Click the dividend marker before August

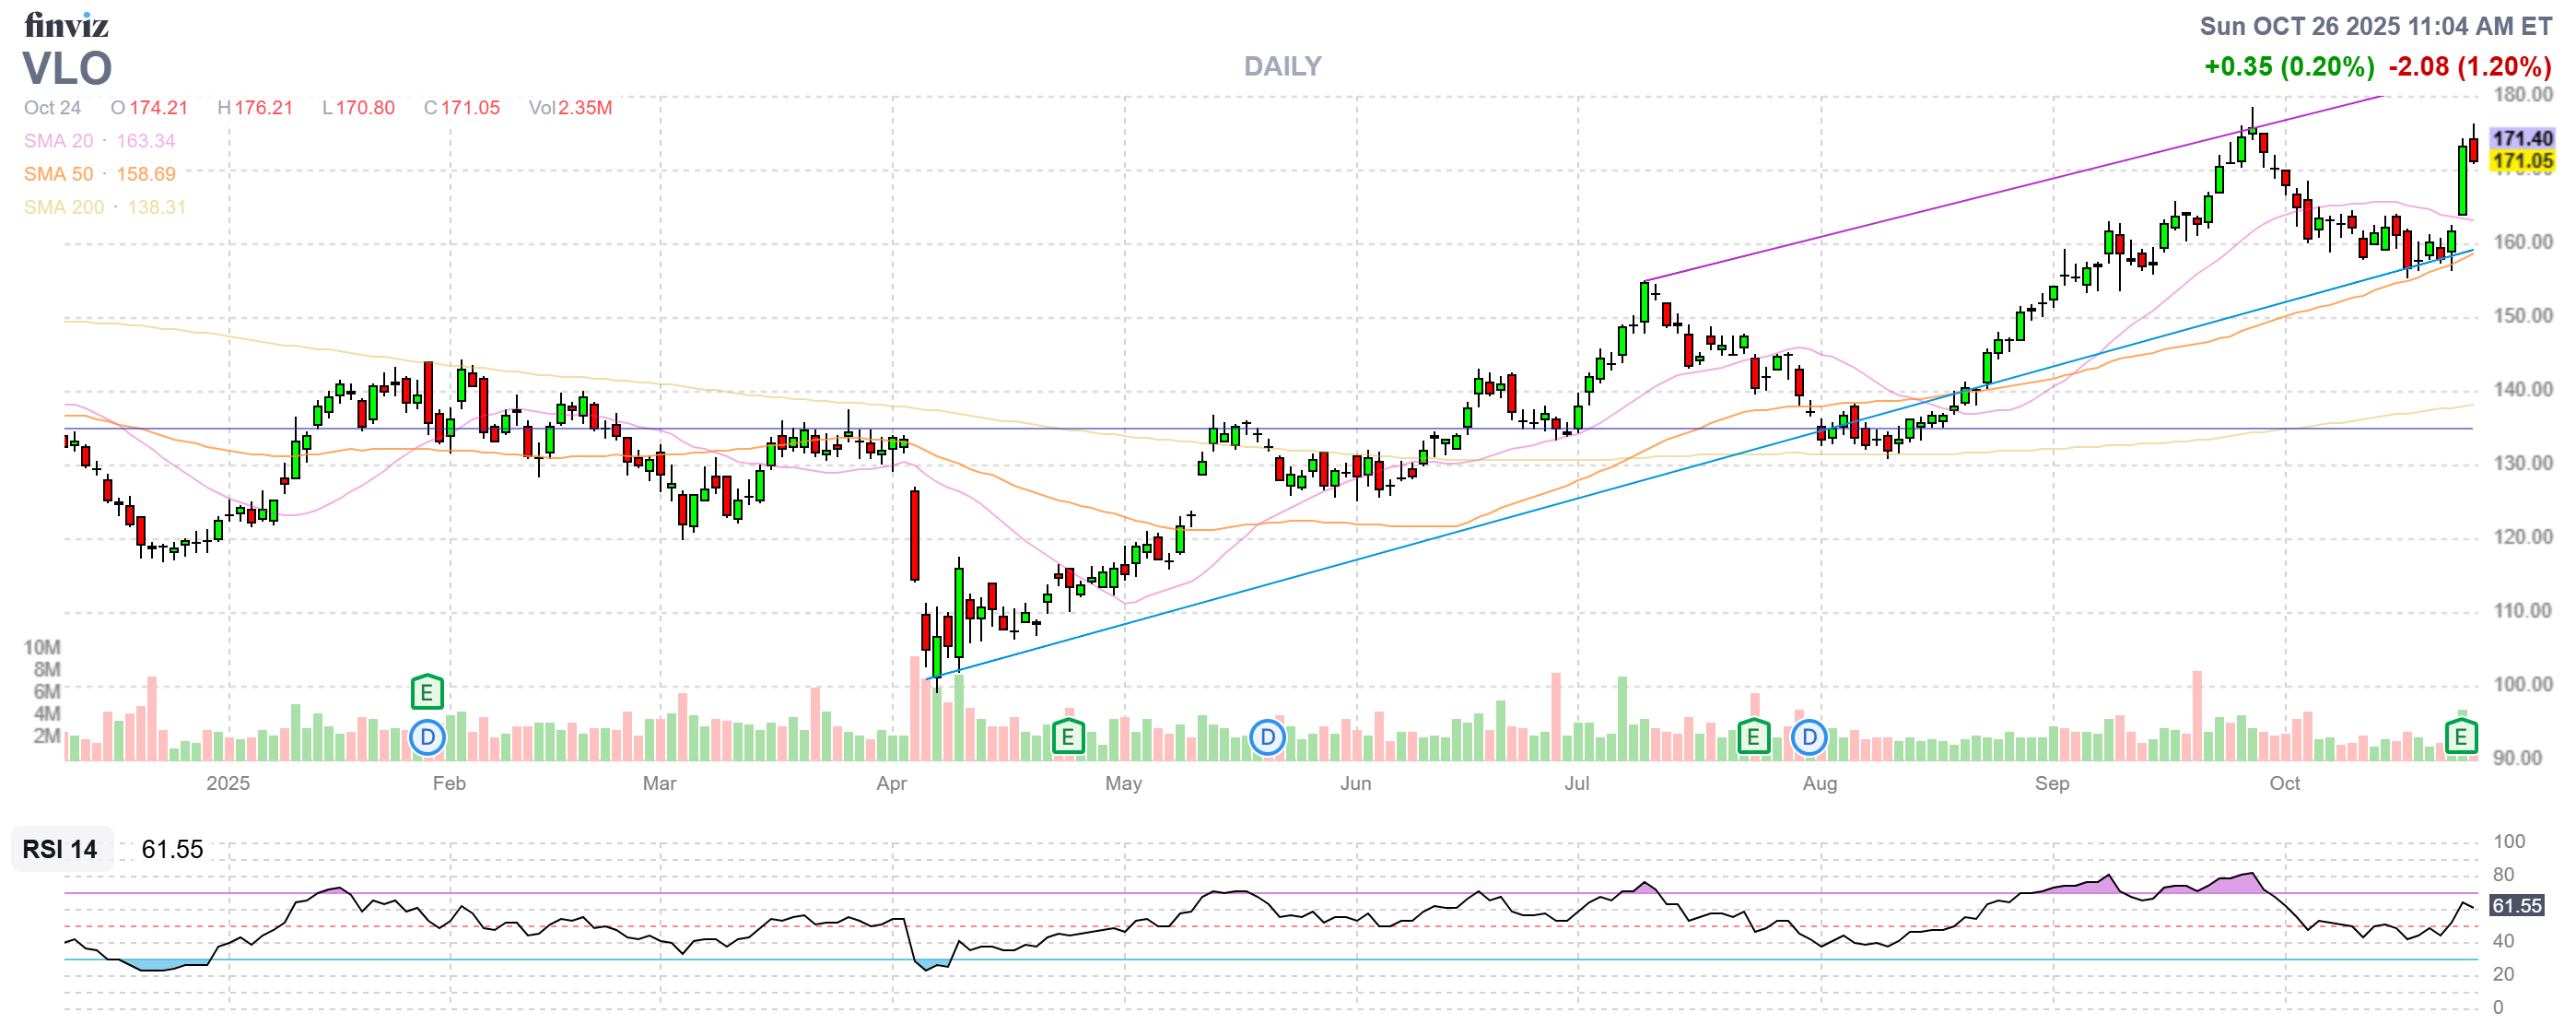pos(1809,738)
